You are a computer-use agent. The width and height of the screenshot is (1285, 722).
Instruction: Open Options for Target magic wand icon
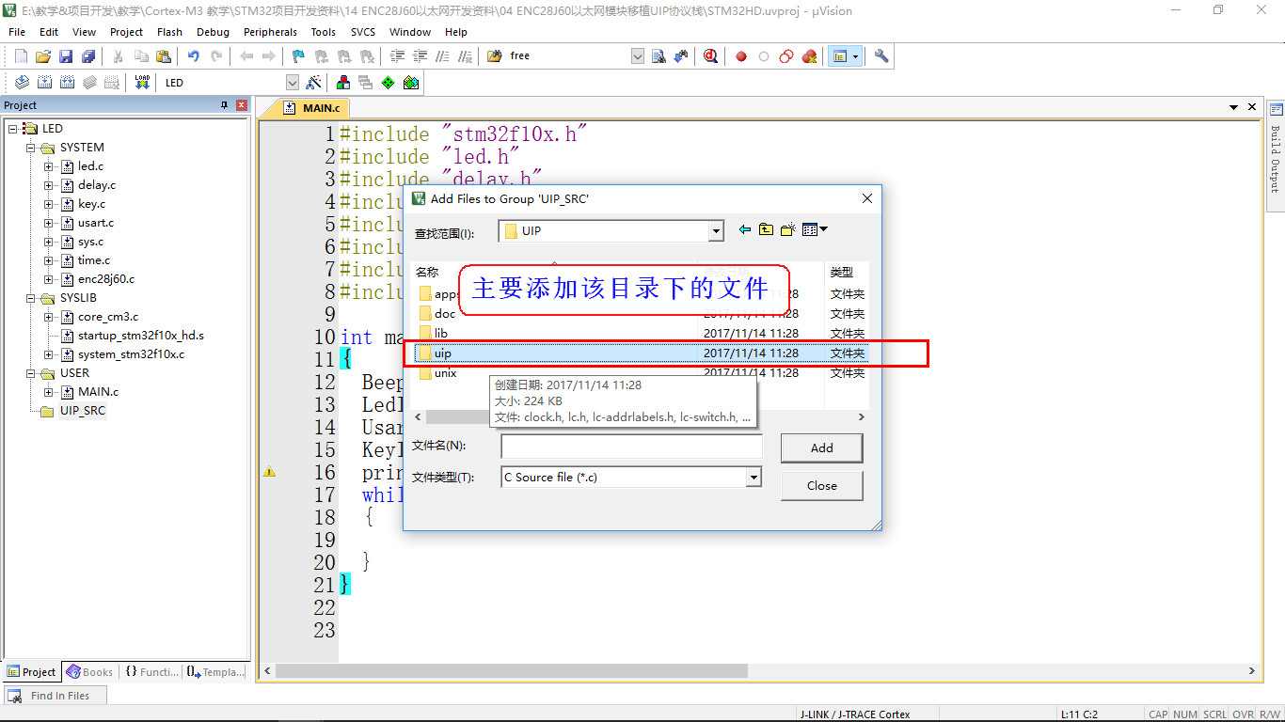coord(314,83)
